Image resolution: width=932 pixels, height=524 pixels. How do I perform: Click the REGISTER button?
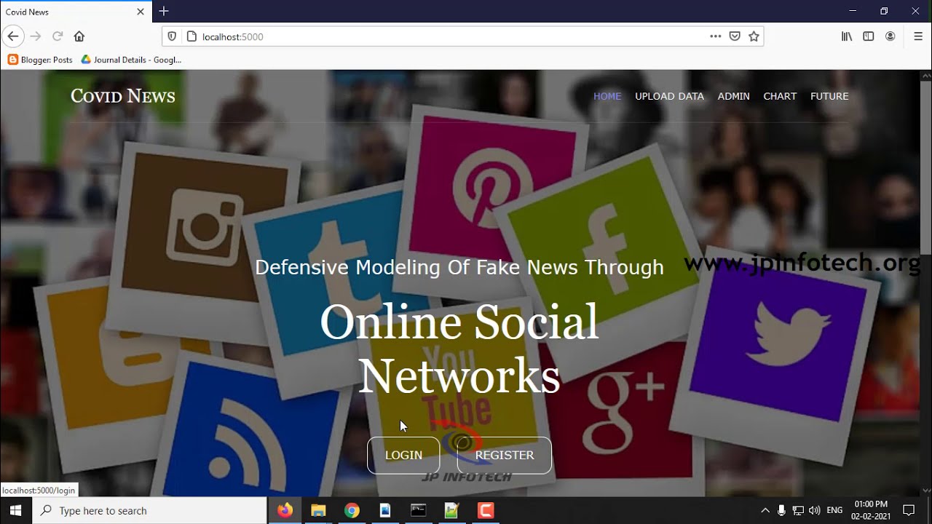click(505, 455)
